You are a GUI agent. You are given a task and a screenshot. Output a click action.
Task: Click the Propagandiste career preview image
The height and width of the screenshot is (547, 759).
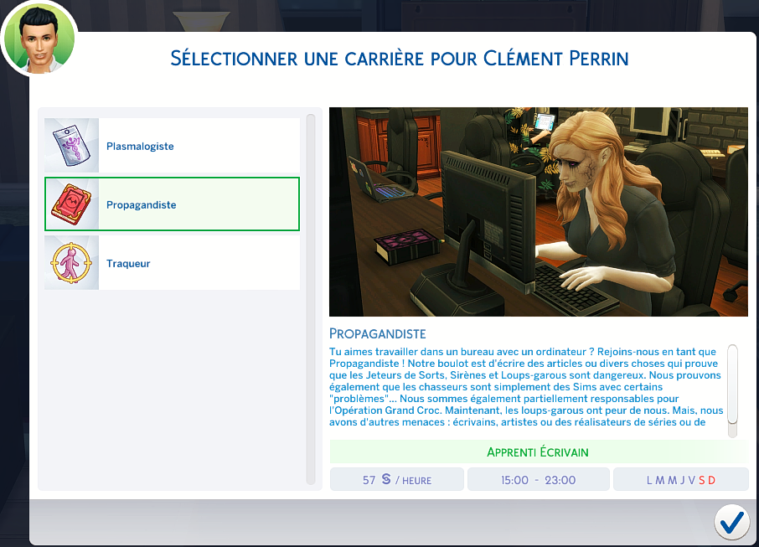539,212
